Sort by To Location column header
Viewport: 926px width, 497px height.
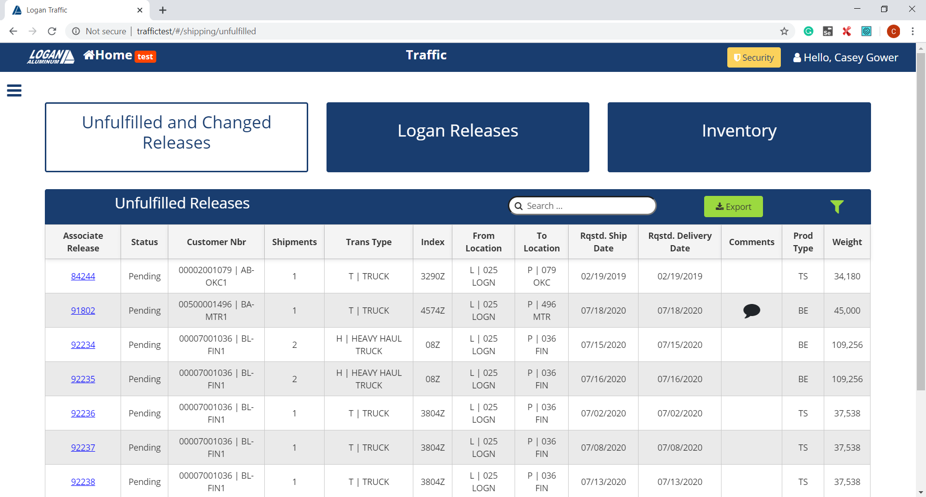542,242
